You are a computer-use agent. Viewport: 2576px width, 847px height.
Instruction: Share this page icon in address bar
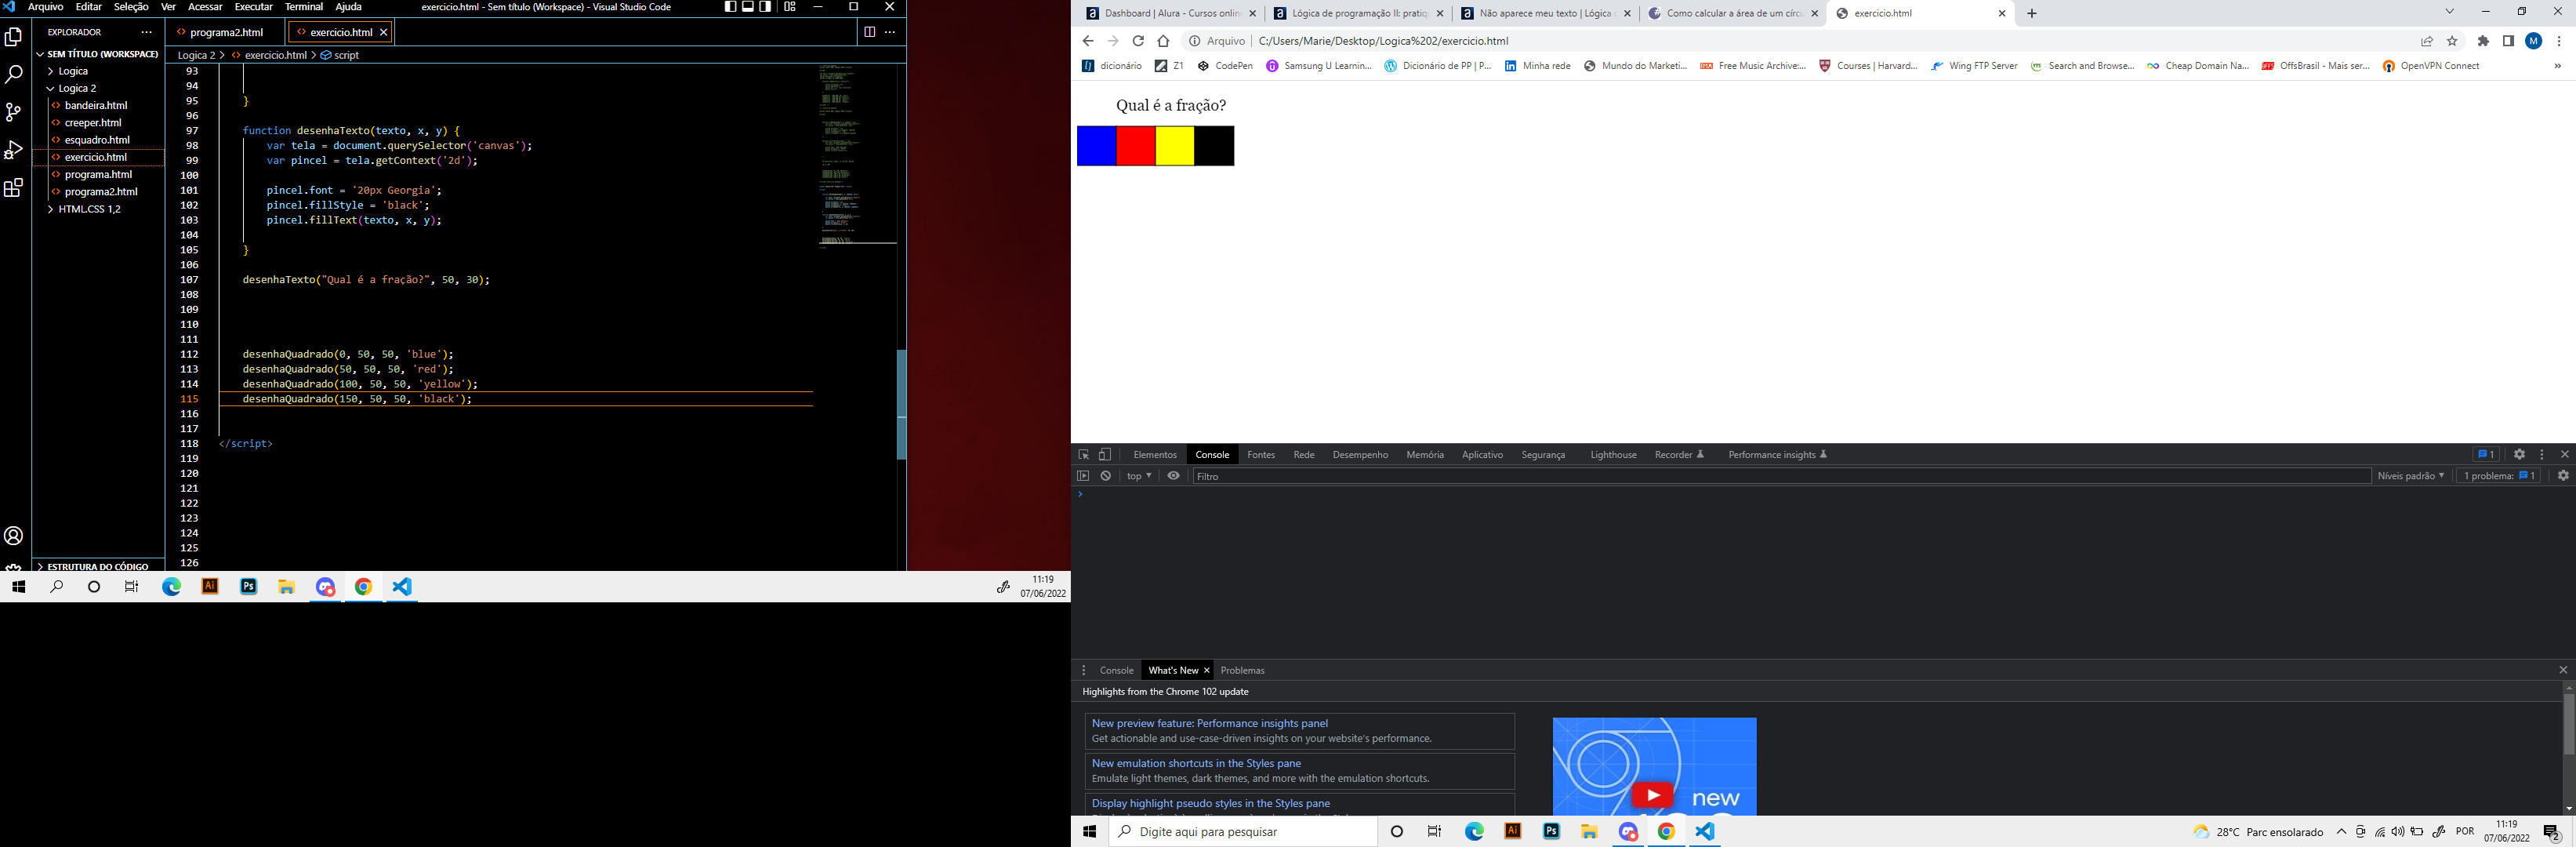[2427, 41]
